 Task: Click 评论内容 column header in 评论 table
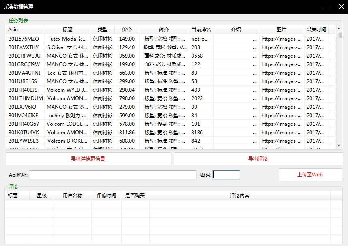click(x=239, y=196)
